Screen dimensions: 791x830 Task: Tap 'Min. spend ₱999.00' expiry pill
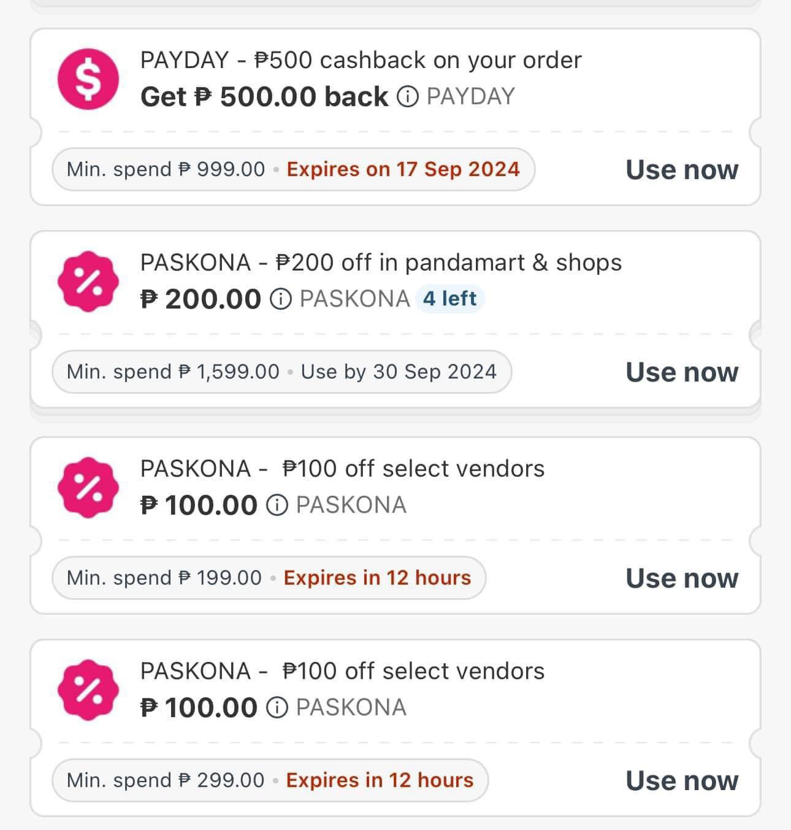(x=293, y=169)
